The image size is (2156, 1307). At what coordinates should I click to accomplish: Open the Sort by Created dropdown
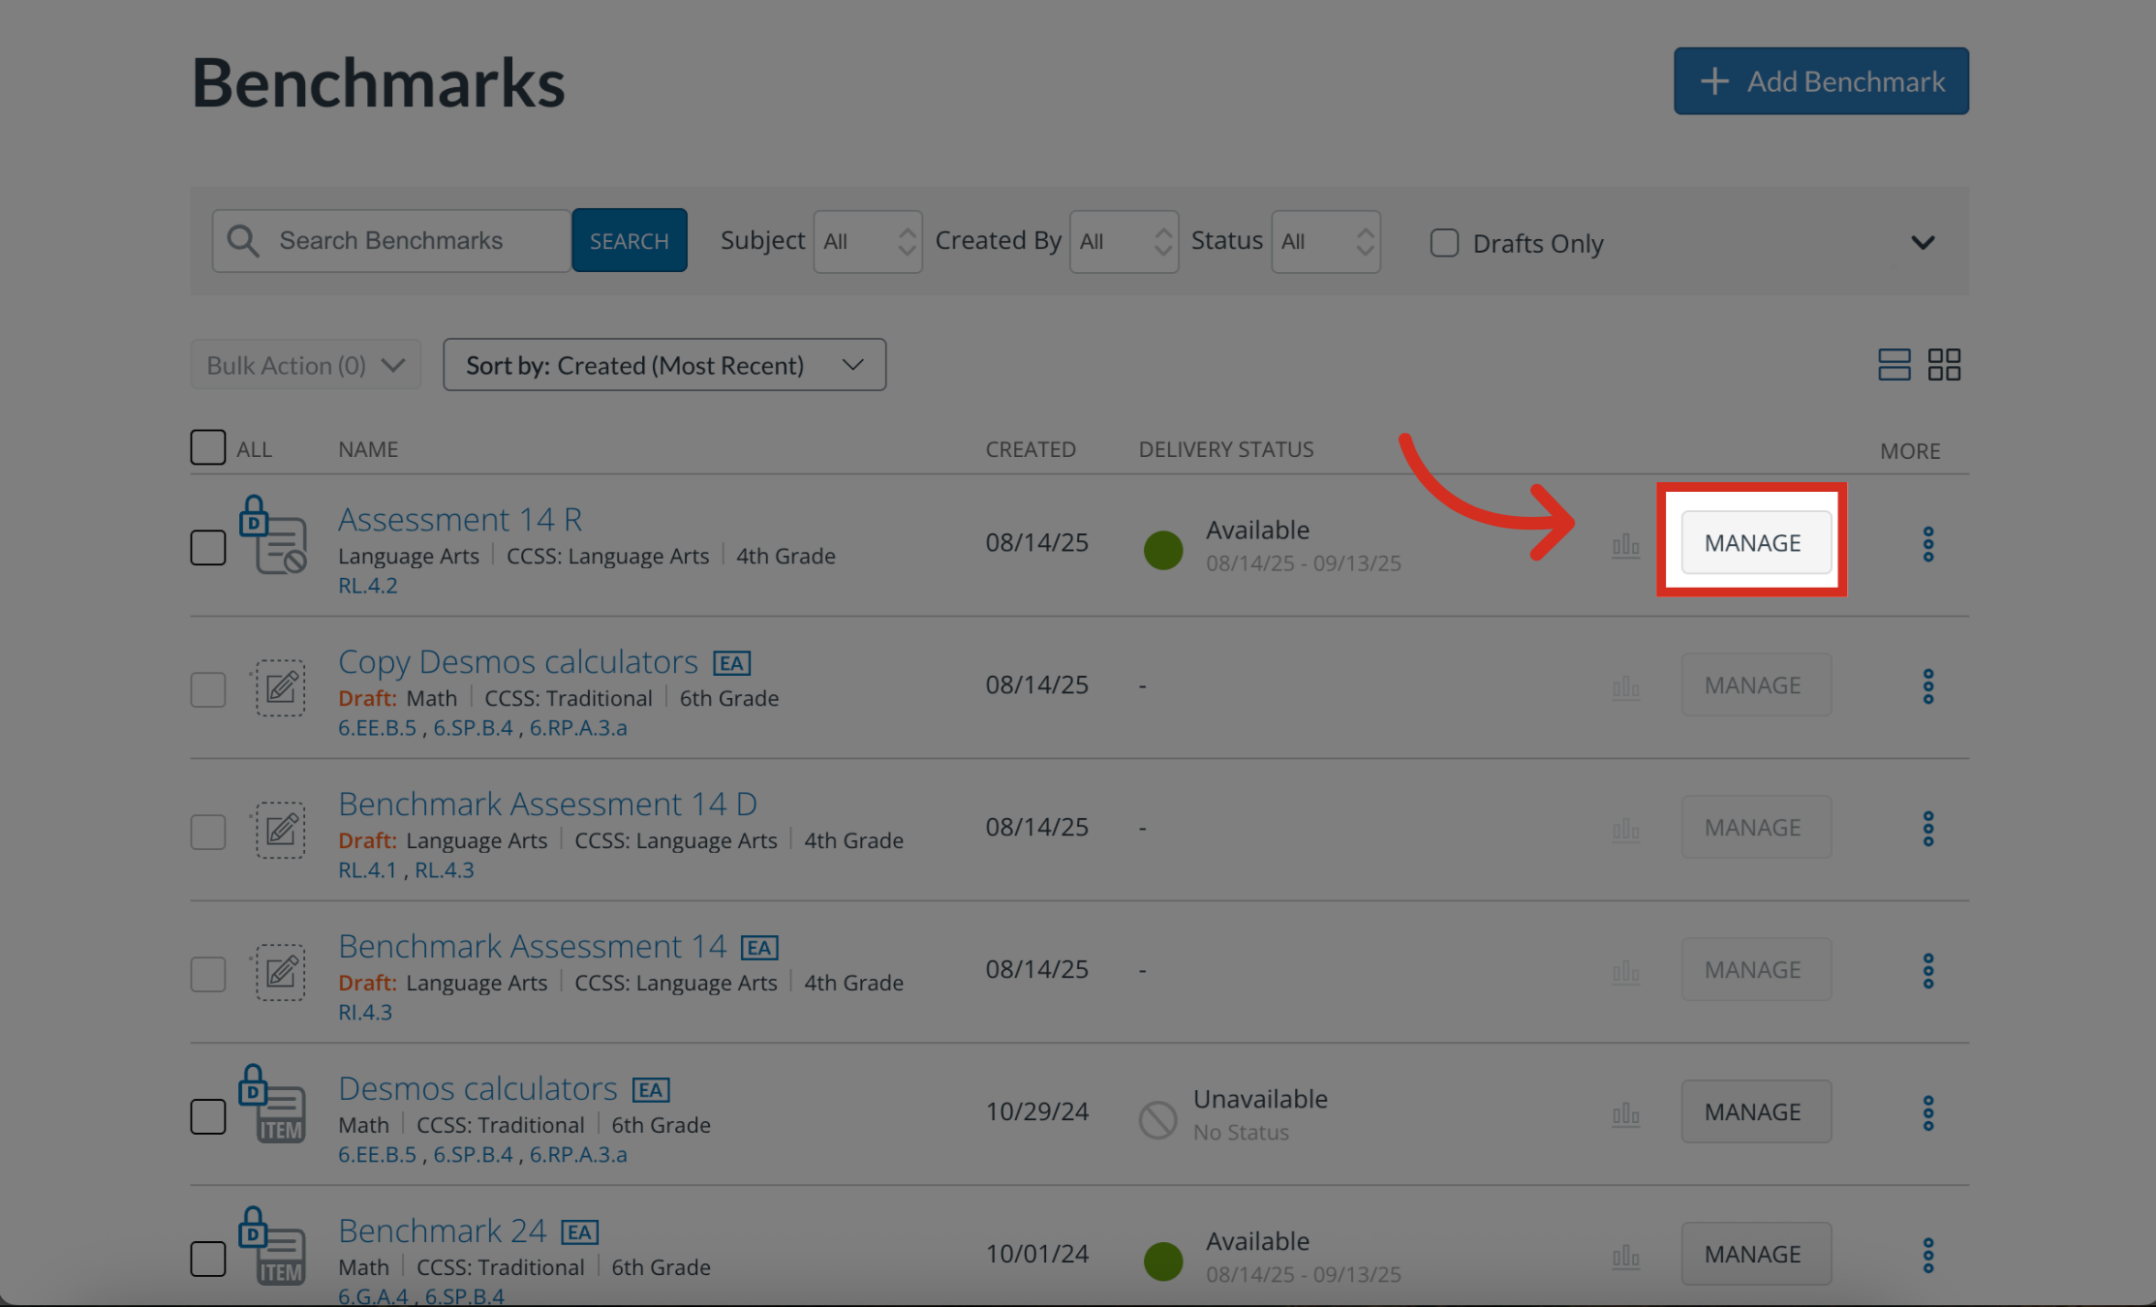click(664, 365)
